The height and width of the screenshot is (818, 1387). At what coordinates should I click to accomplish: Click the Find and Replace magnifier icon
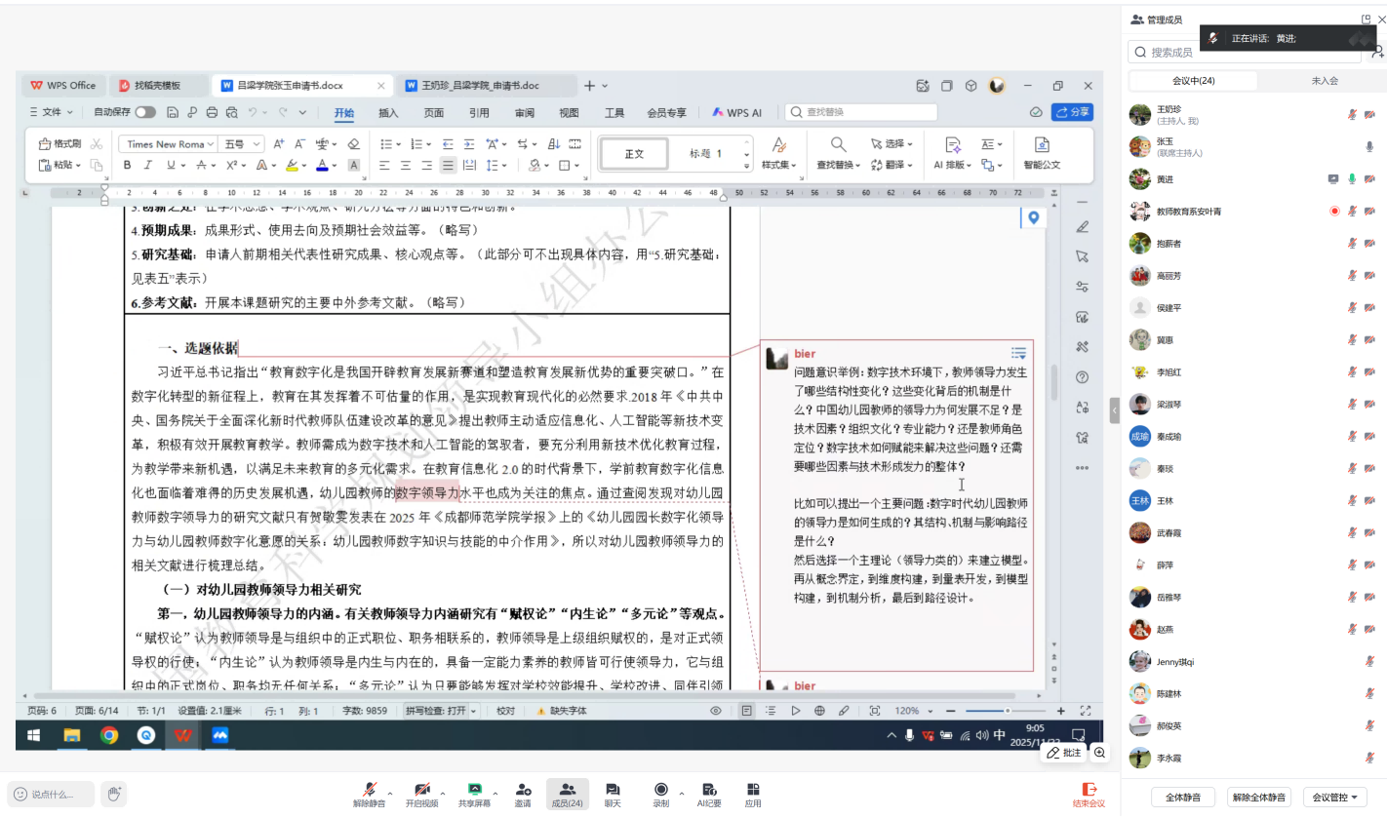pos(838,144)
